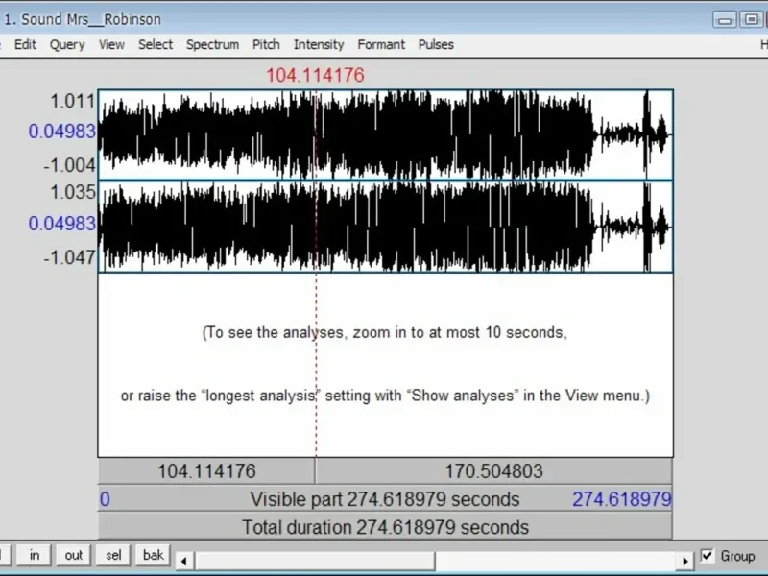
Task: Click the red cursor time 104.114176 label
Action: (x=316, y=76)
